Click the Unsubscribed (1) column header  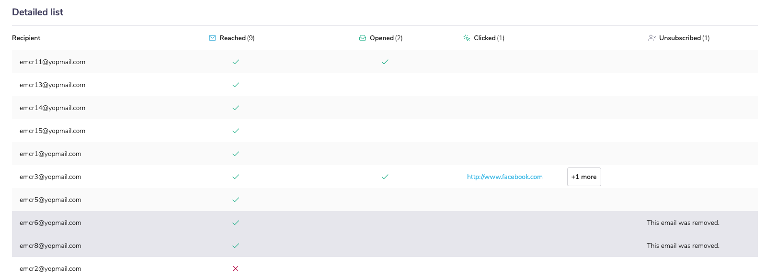coord(679,38)
